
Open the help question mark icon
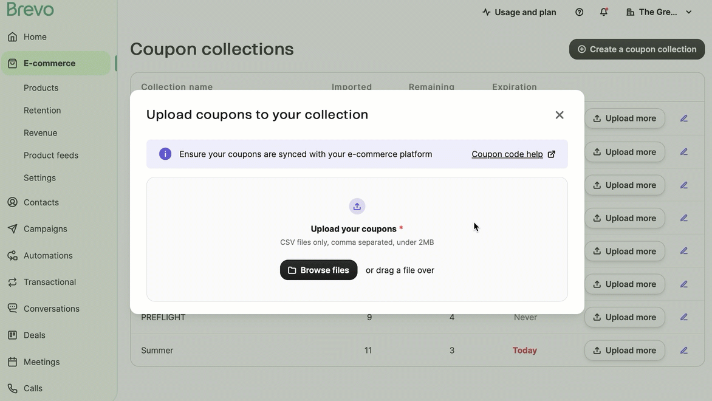[x=580, y=12]
